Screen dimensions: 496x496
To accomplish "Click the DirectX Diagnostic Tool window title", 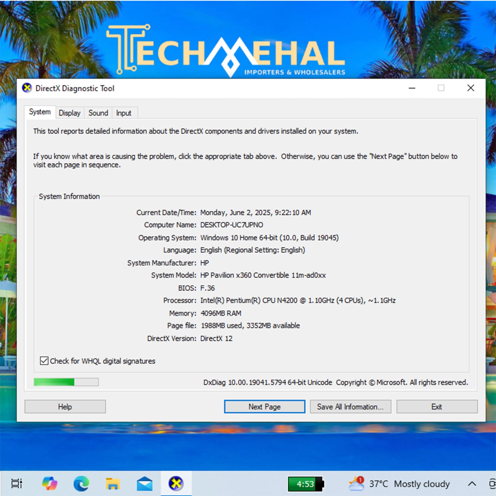I will [75, 88].
